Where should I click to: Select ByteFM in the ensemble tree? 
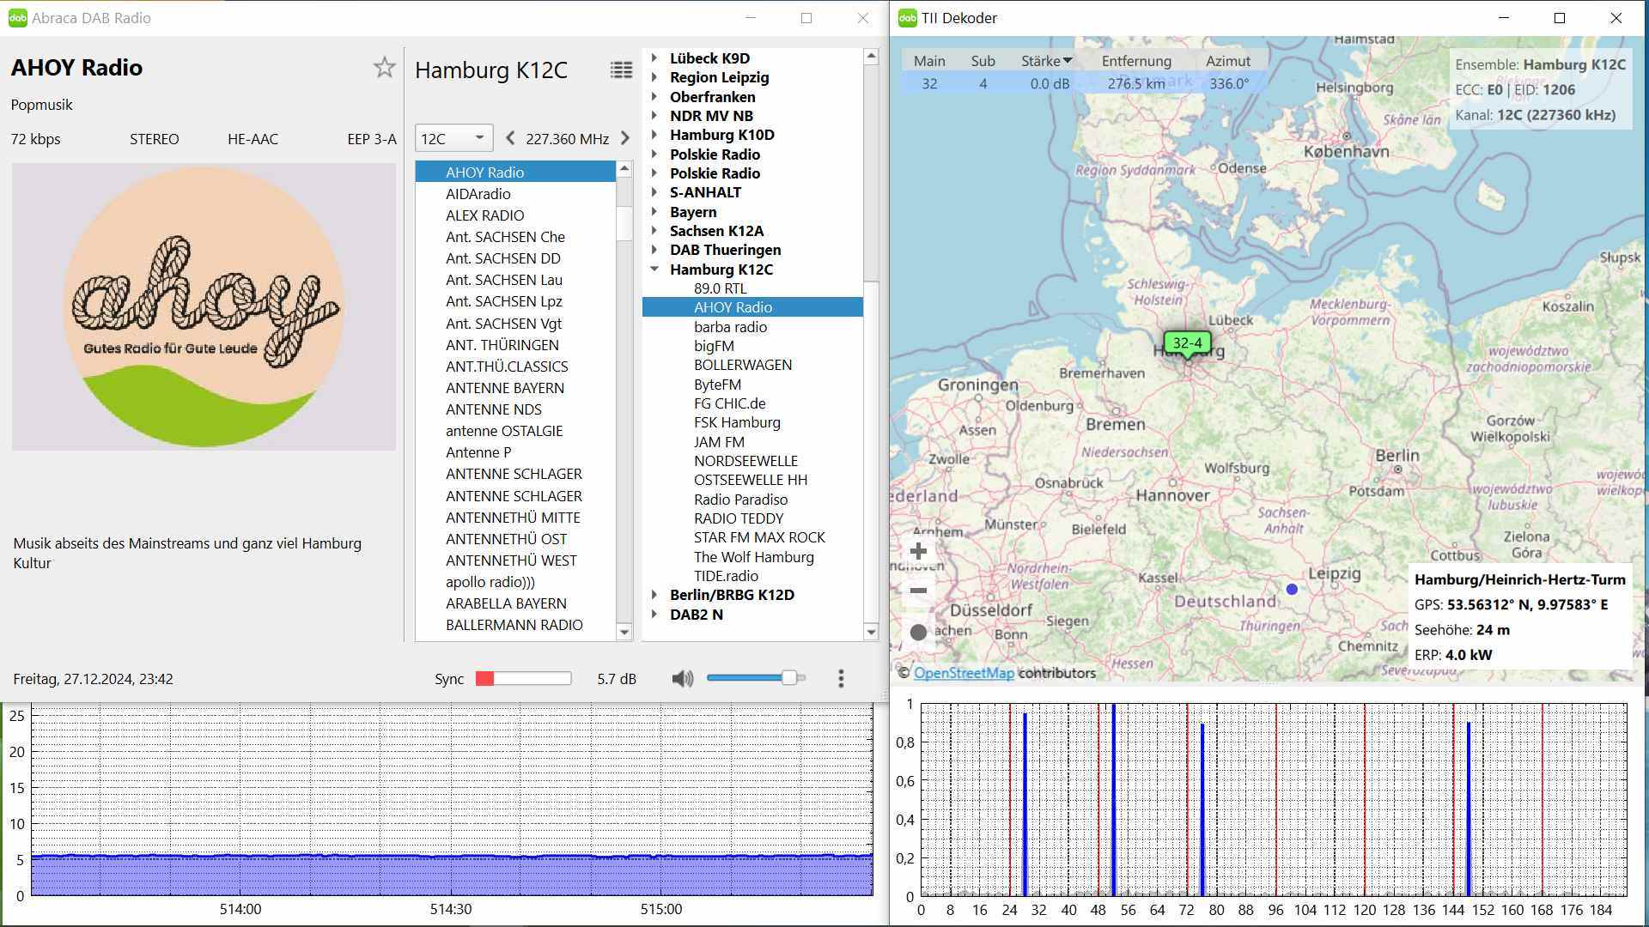(x=717, y=385)
